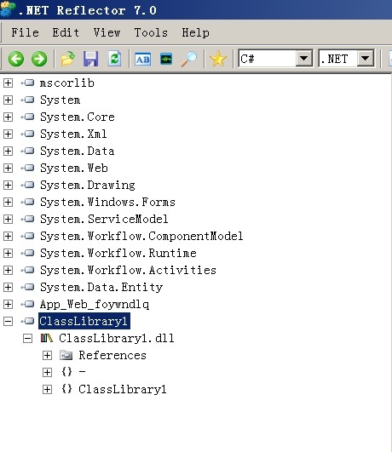Image resolution: width=392 pixels, height=452 pixels.
Task: Open the File menu
Action: pyautogui.click(x=25, y=32)
